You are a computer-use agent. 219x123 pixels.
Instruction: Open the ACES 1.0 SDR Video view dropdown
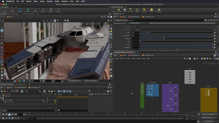(92, 81)
